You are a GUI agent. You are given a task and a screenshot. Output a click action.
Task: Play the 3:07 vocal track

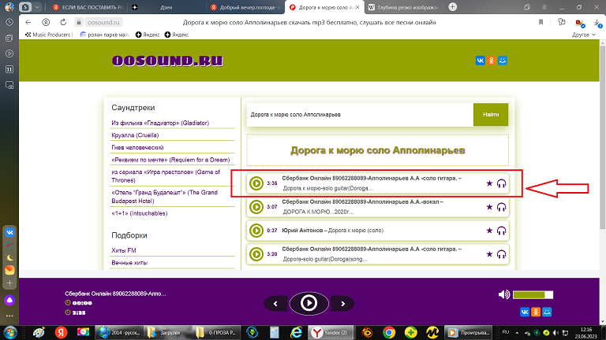pyautogui.click(x=256, y=207)
